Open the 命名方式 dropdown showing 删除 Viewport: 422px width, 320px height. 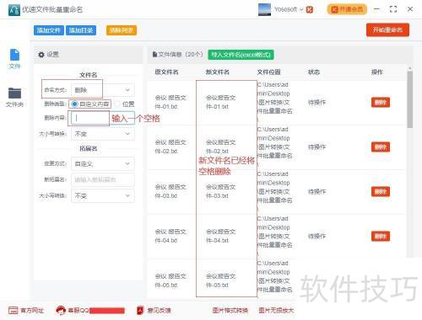coord(103,90)
